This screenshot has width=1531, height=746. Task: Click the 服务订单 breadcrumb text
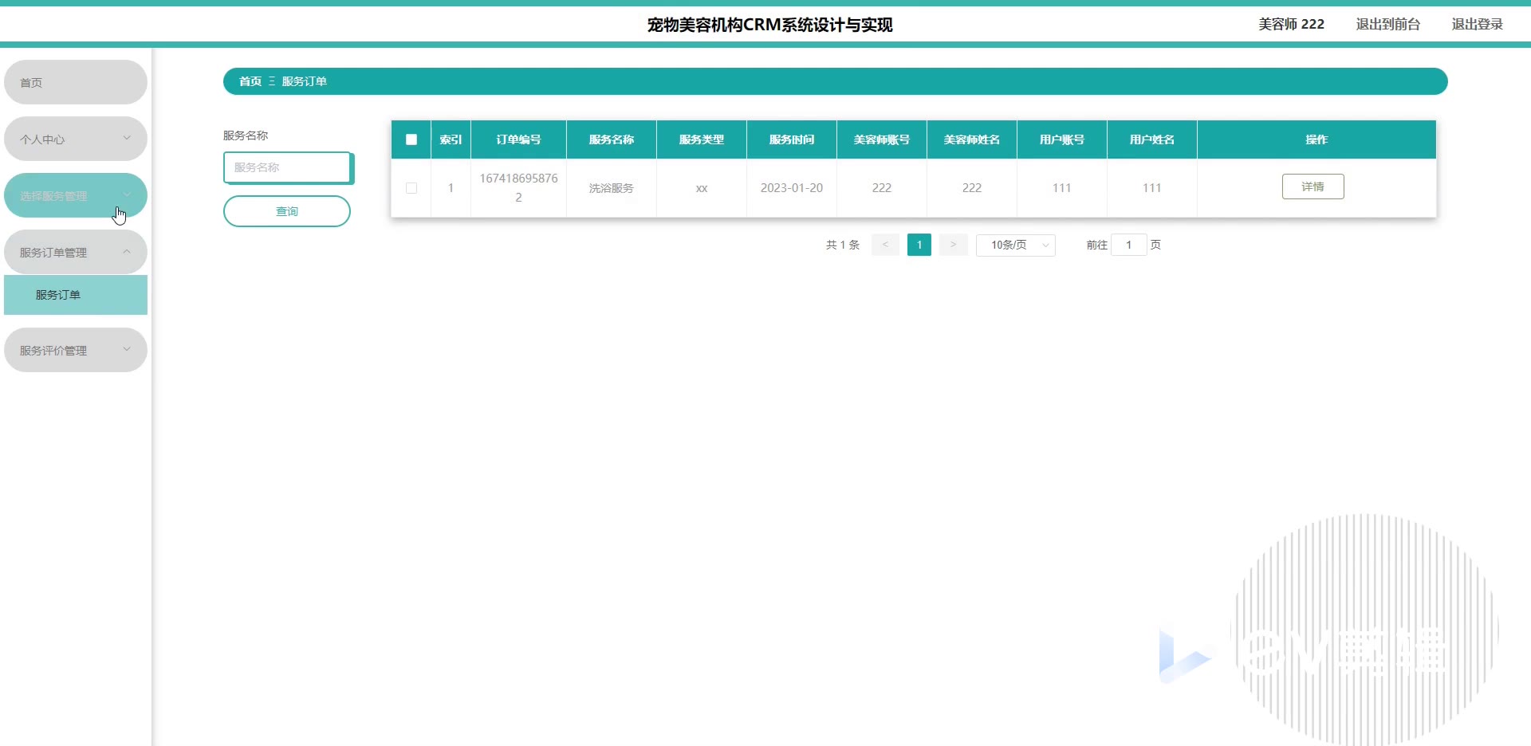pyautogui.click(x=304, y=81)
